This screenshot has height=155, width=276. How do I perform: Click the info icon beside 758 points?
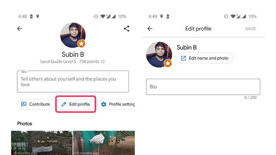[x=103, y=62]
